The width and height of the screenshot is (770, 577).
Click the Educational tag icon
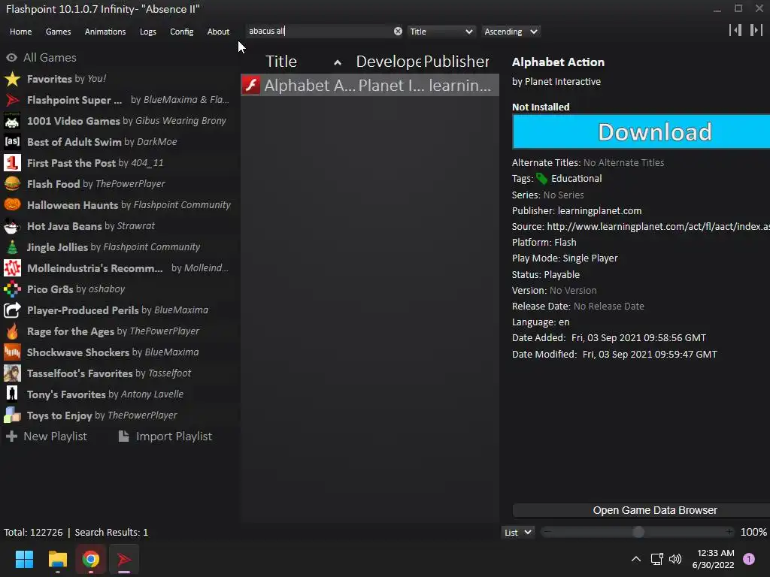click(x=541, y=179)
